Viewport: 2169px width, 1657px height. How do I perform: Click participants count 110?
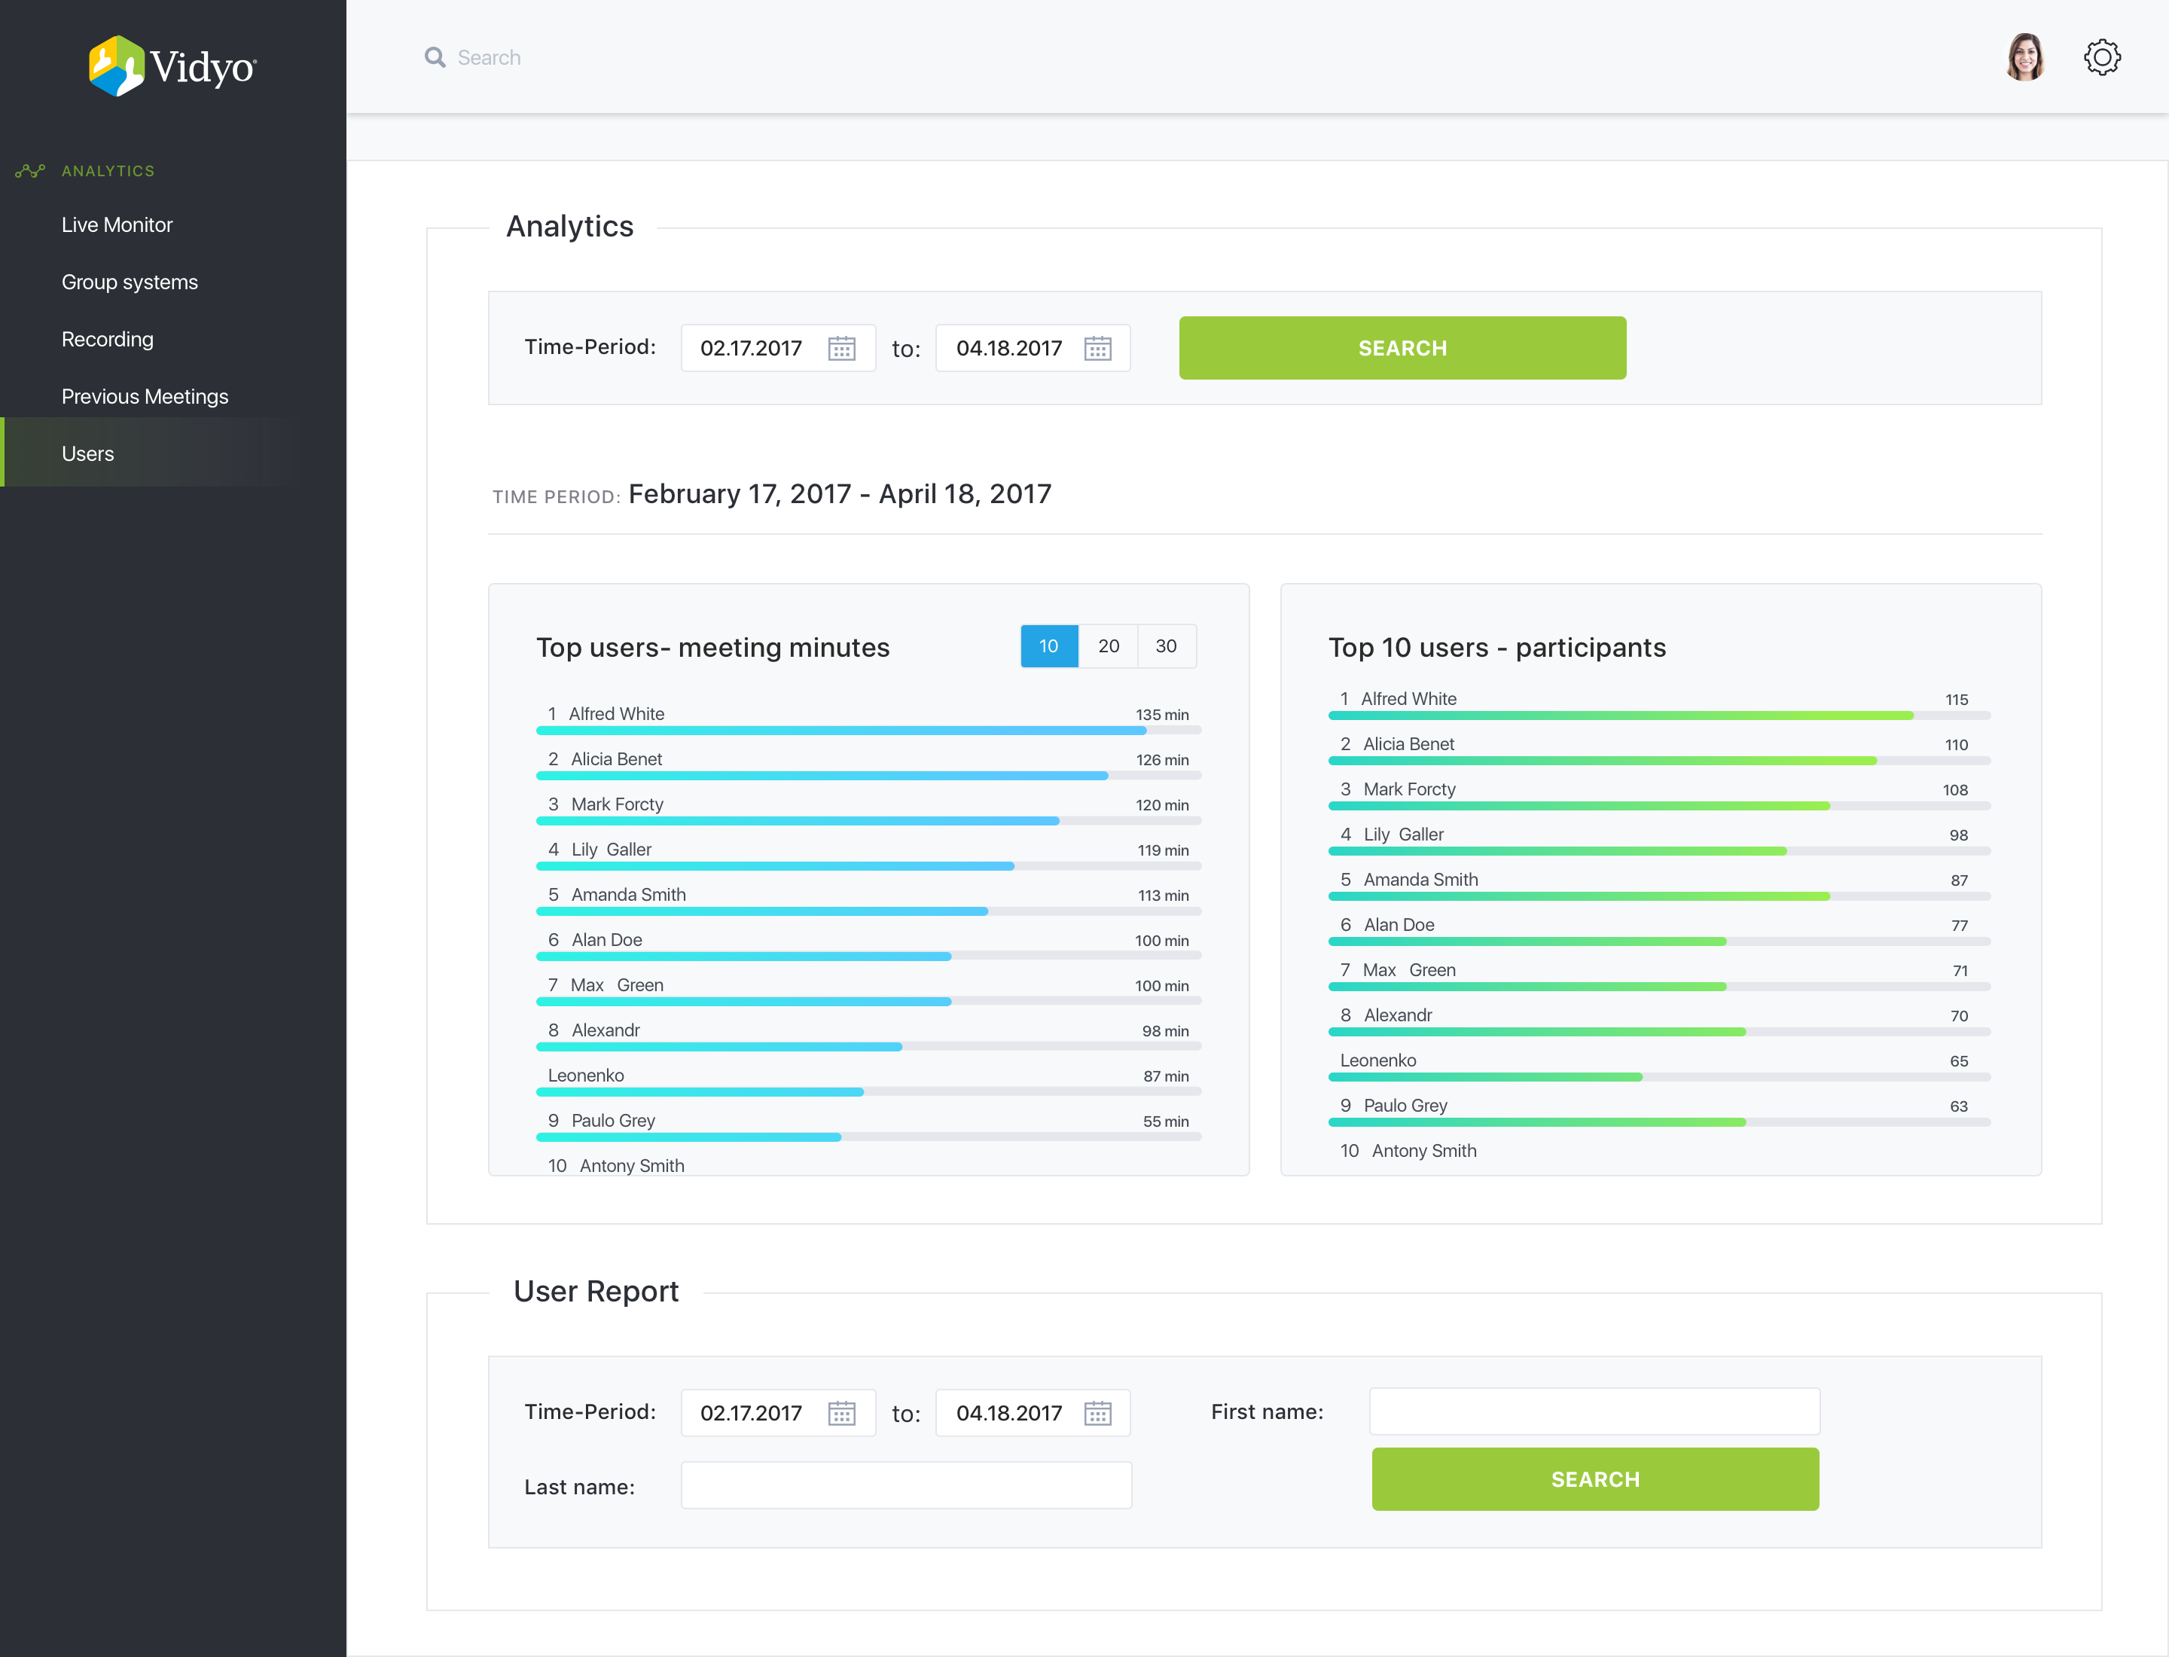pyautogui.click(x=1956, y=745)
